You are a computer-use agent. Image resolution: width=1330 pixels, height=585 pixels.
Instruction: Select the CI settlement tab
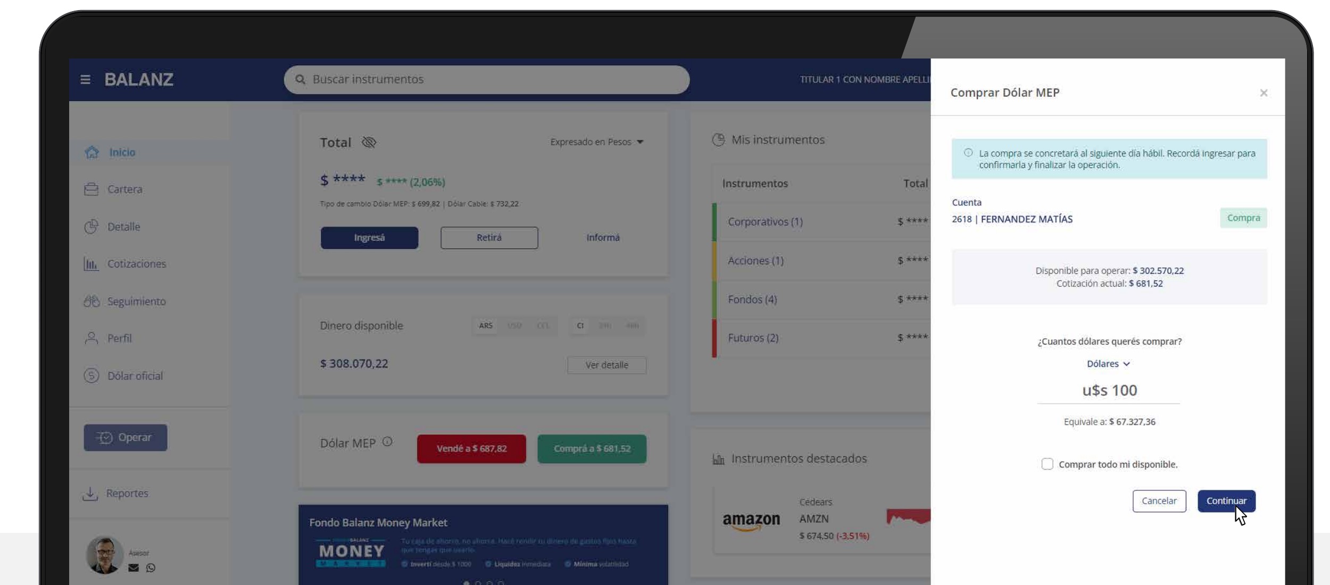pos(580,325)
